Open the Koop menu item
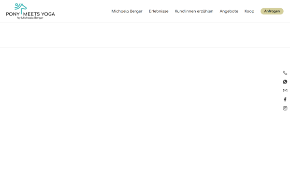This screenshot has width=290, height=181. 249,11
